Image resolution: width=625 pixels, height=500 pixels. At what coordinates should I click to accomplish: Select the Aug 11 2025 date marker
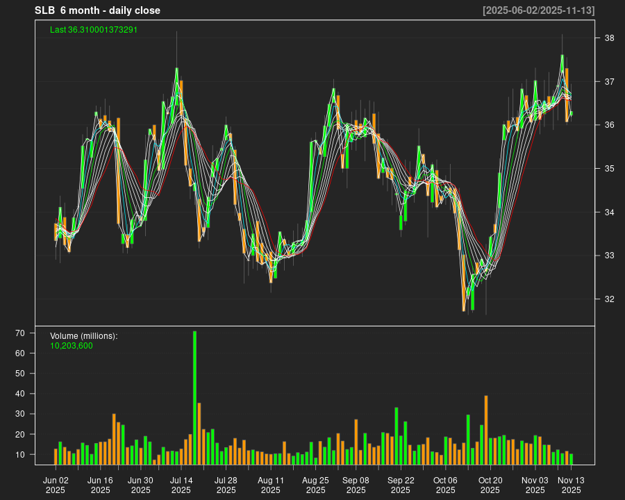click(x=271, y=485)
